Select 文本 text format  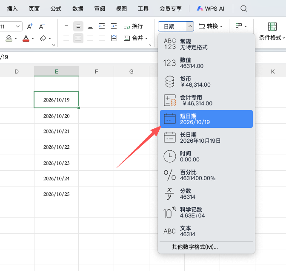(x=206, y=231)
